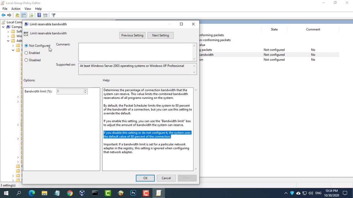Image resolution: width=353 pixels, height=198 pixels.
Task: Click the Help text scrollbar down arrow
Action: tap(196, 169)
